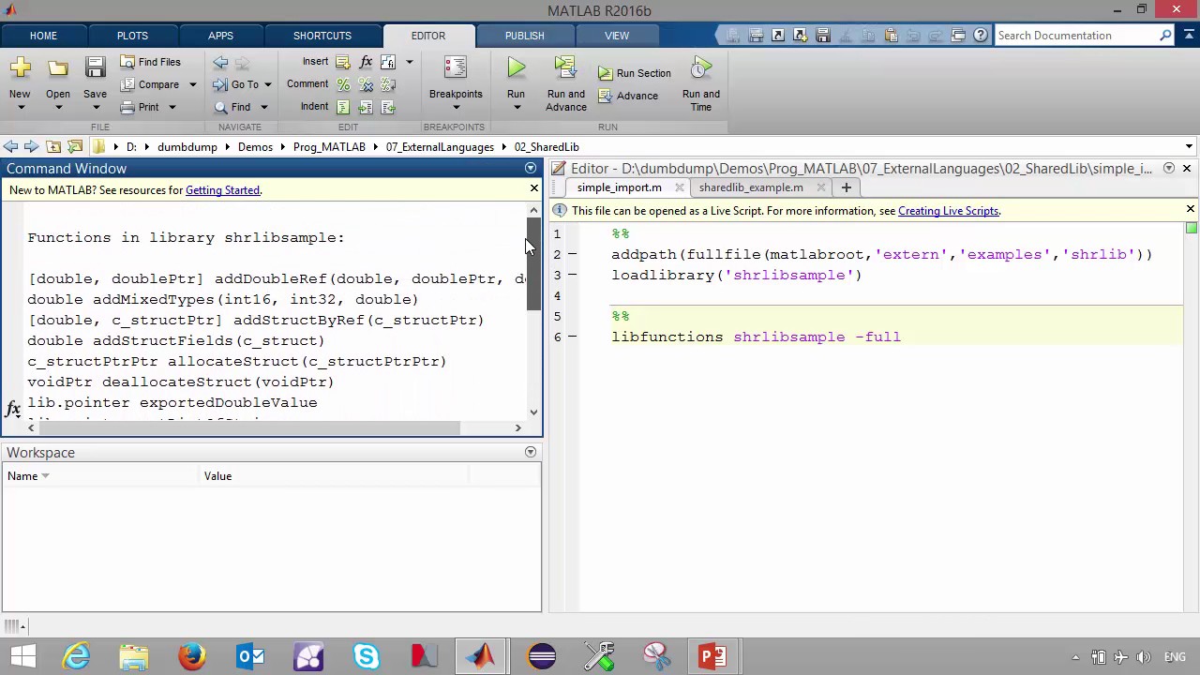1200x675 pixels.
Task: Expand the Go To dropdown arrow
Action: (267, 84)
